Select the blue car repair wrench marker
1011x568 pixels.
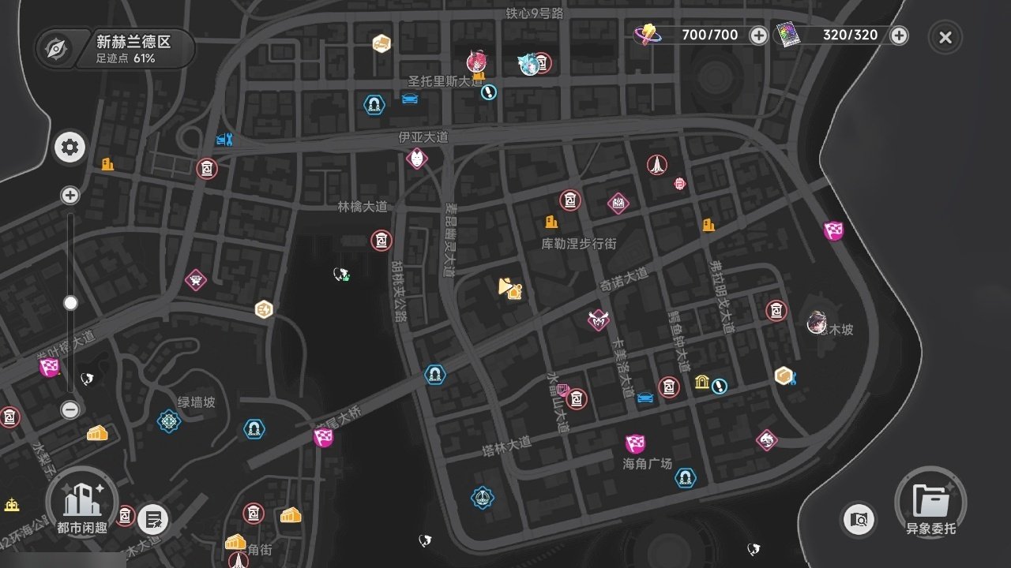(x=224, y=140)
